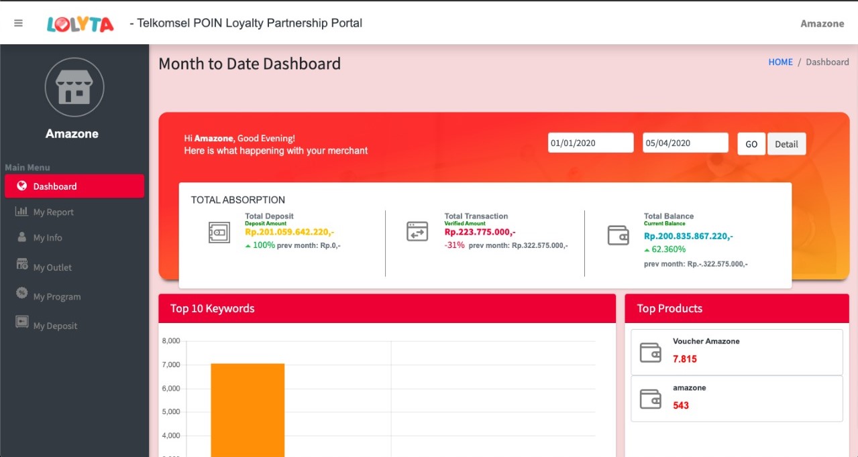Open the Amazone account menu at top right

(822, 23)
